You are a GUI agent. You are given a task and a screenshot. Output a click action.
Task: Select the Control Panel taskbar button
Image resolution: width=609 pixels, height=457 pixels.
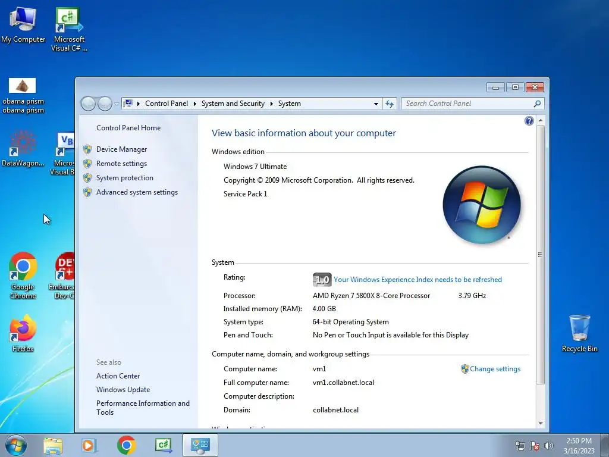[x=200, y=445]
